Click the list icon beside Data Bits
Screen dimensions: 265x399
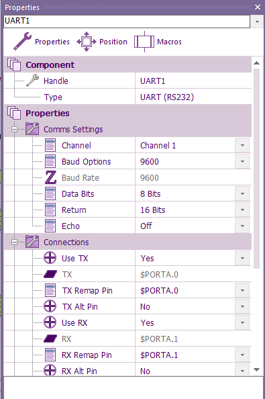click(50, 193)
